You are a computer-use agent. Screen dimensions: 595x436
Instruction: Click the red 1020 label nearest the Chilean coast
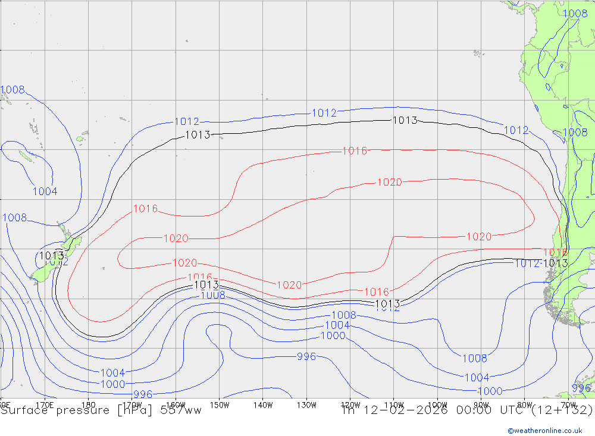[479, 237]
